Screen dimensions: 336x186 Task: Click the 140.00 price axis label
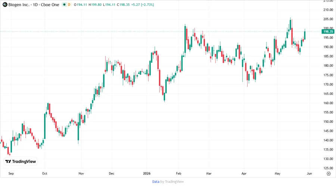pyautogui.click(x=328, y=140)
